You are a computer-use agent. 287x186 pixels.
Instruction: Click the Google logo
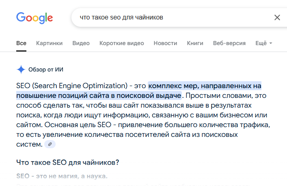point(35,18)
